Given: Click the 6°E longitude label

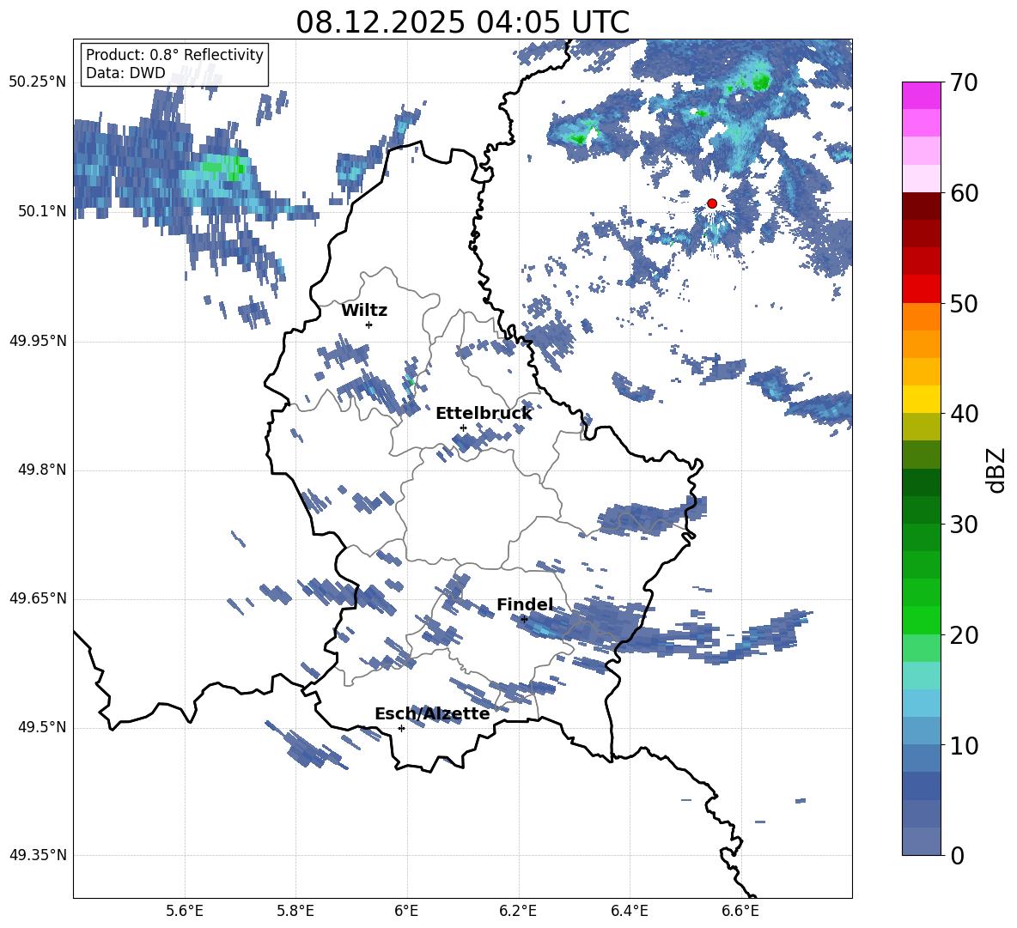Looking at the screenshot, I should click(x=406, y=911).
